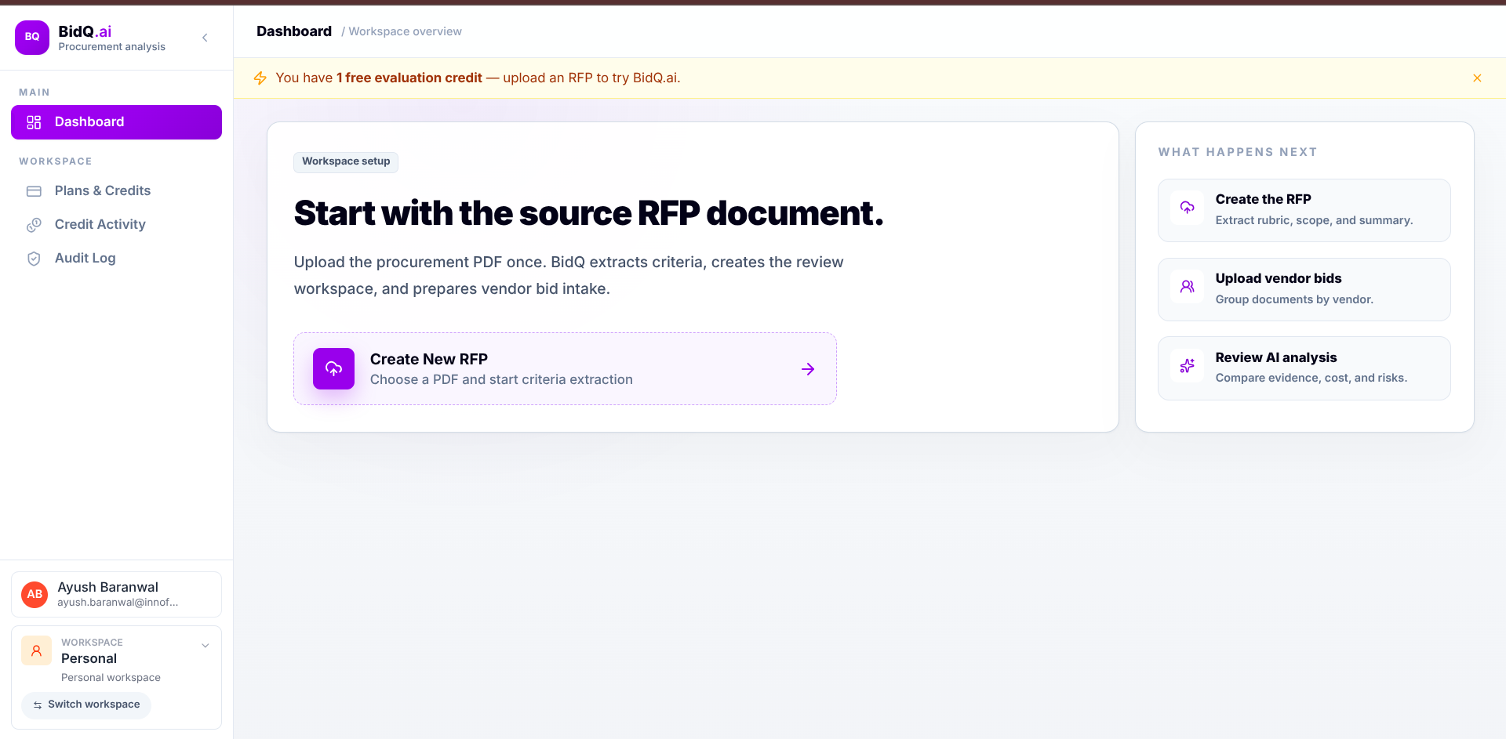Image resolution: width=1506 pixels, height=739 pixels.
Task: Click the 'Start with the source RFP document.' heading
Action: coord(588,213)
